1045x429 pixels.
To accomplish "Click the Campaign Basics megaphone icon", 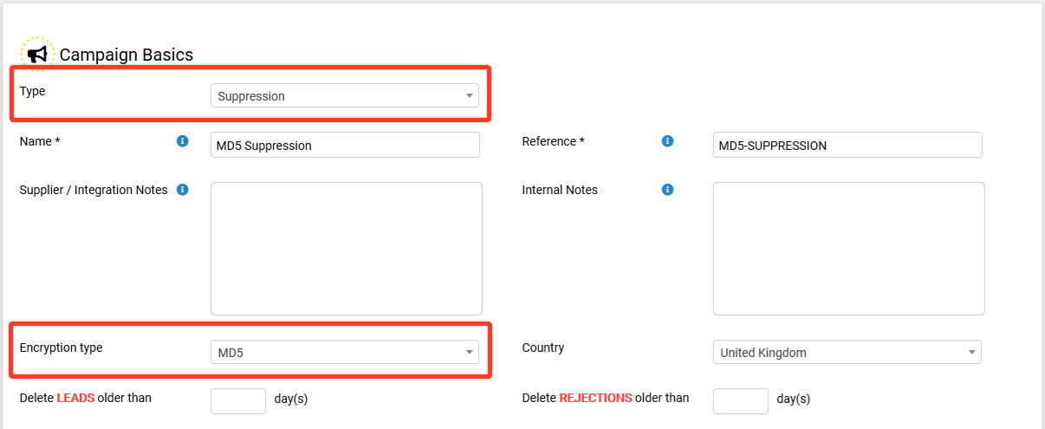I will coord(36,54).
